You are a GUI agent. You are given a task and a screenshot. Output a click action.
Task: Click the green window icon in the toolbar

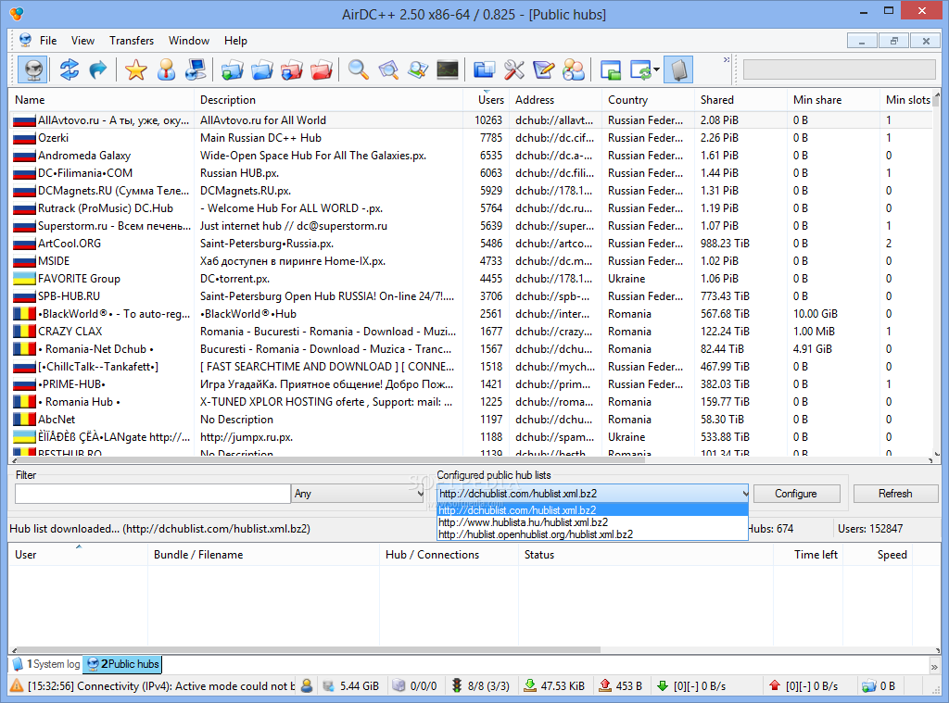(611, 69)
